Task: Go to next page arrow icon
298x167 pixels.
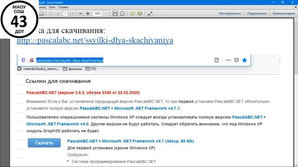Action: (58, 13)
